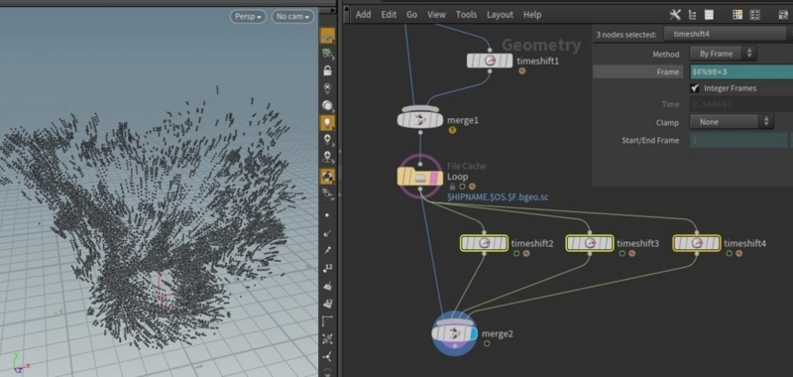Toggle the highlighted light bulb lighting icon
This screenshot has width=793, height=377.
point(327,122)
